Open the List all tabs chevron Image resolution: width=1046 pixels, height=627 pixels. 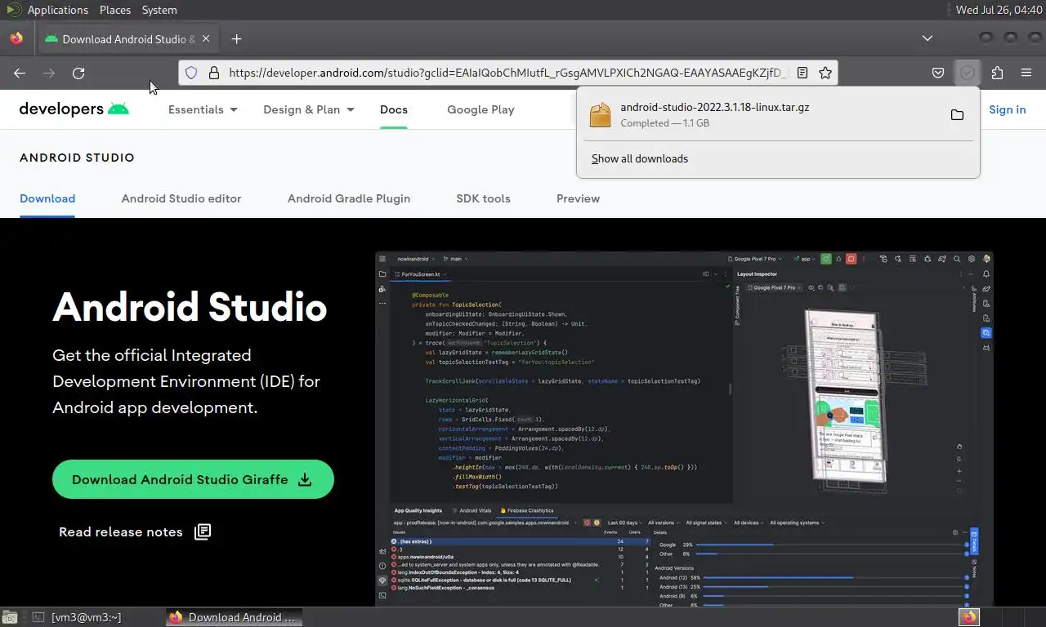coord(928,38)
